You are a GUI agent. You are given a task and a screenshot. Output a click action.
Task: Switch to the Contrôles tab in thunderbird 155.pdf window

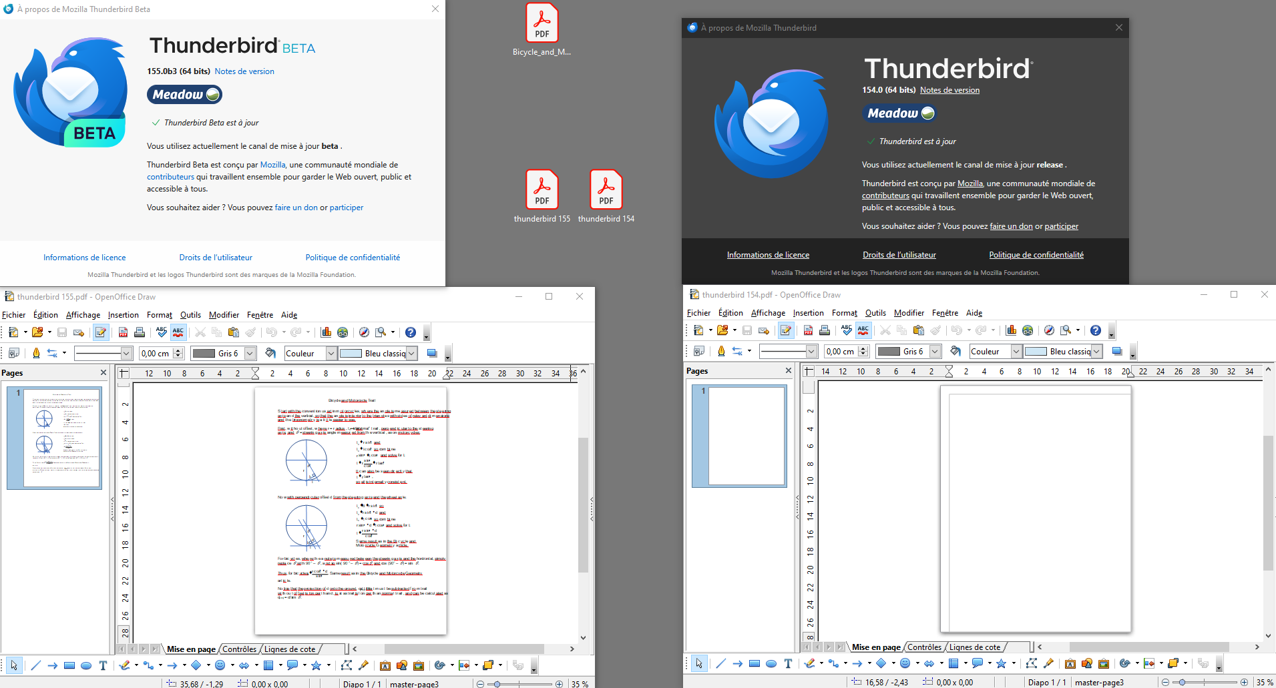pos(239,649)
